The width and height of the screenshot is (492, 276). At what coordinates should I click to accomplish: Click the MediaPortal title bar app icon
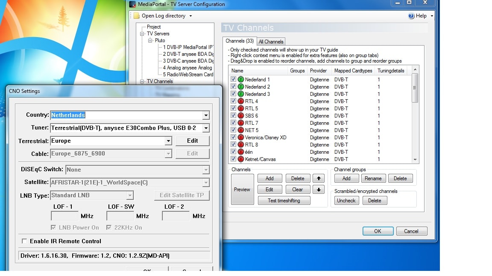point(133,4)
